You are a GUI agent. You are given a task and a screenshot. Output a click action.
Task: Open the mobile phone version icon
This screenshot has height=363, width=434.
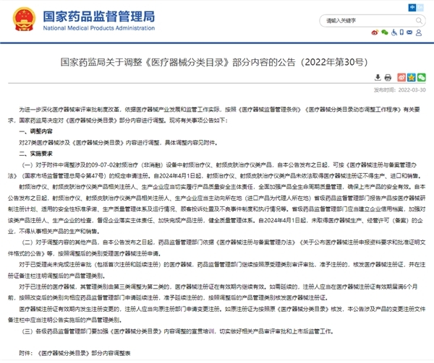(401, 32)
